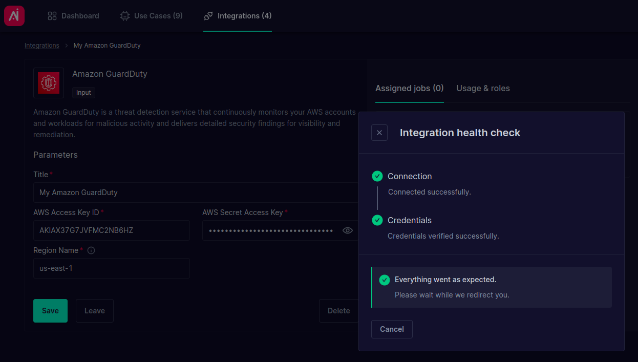
Task: Click the Please wait while we redirect you text
Action: (452, 295)
